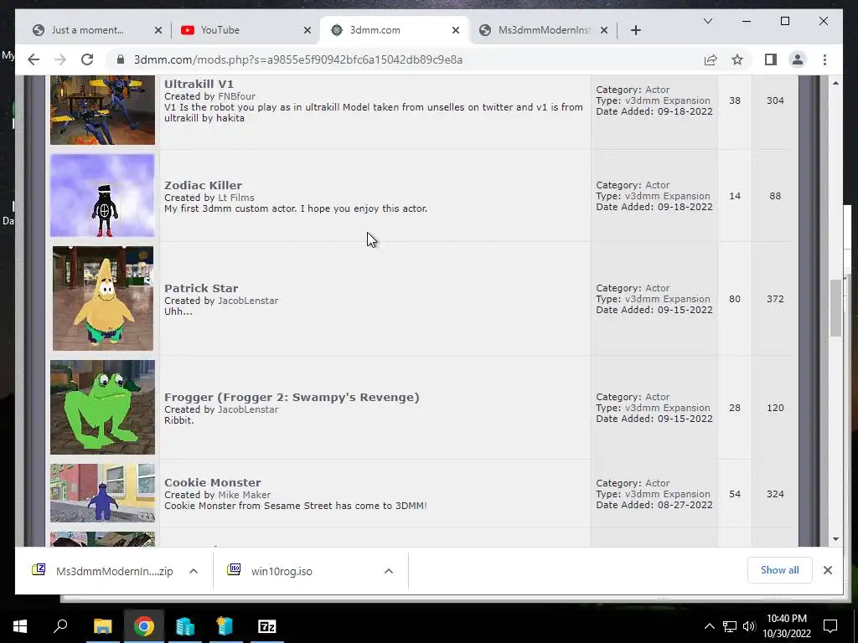858x643 pixels.
Task: Open the volume tray icon
Action: point(749,626)
